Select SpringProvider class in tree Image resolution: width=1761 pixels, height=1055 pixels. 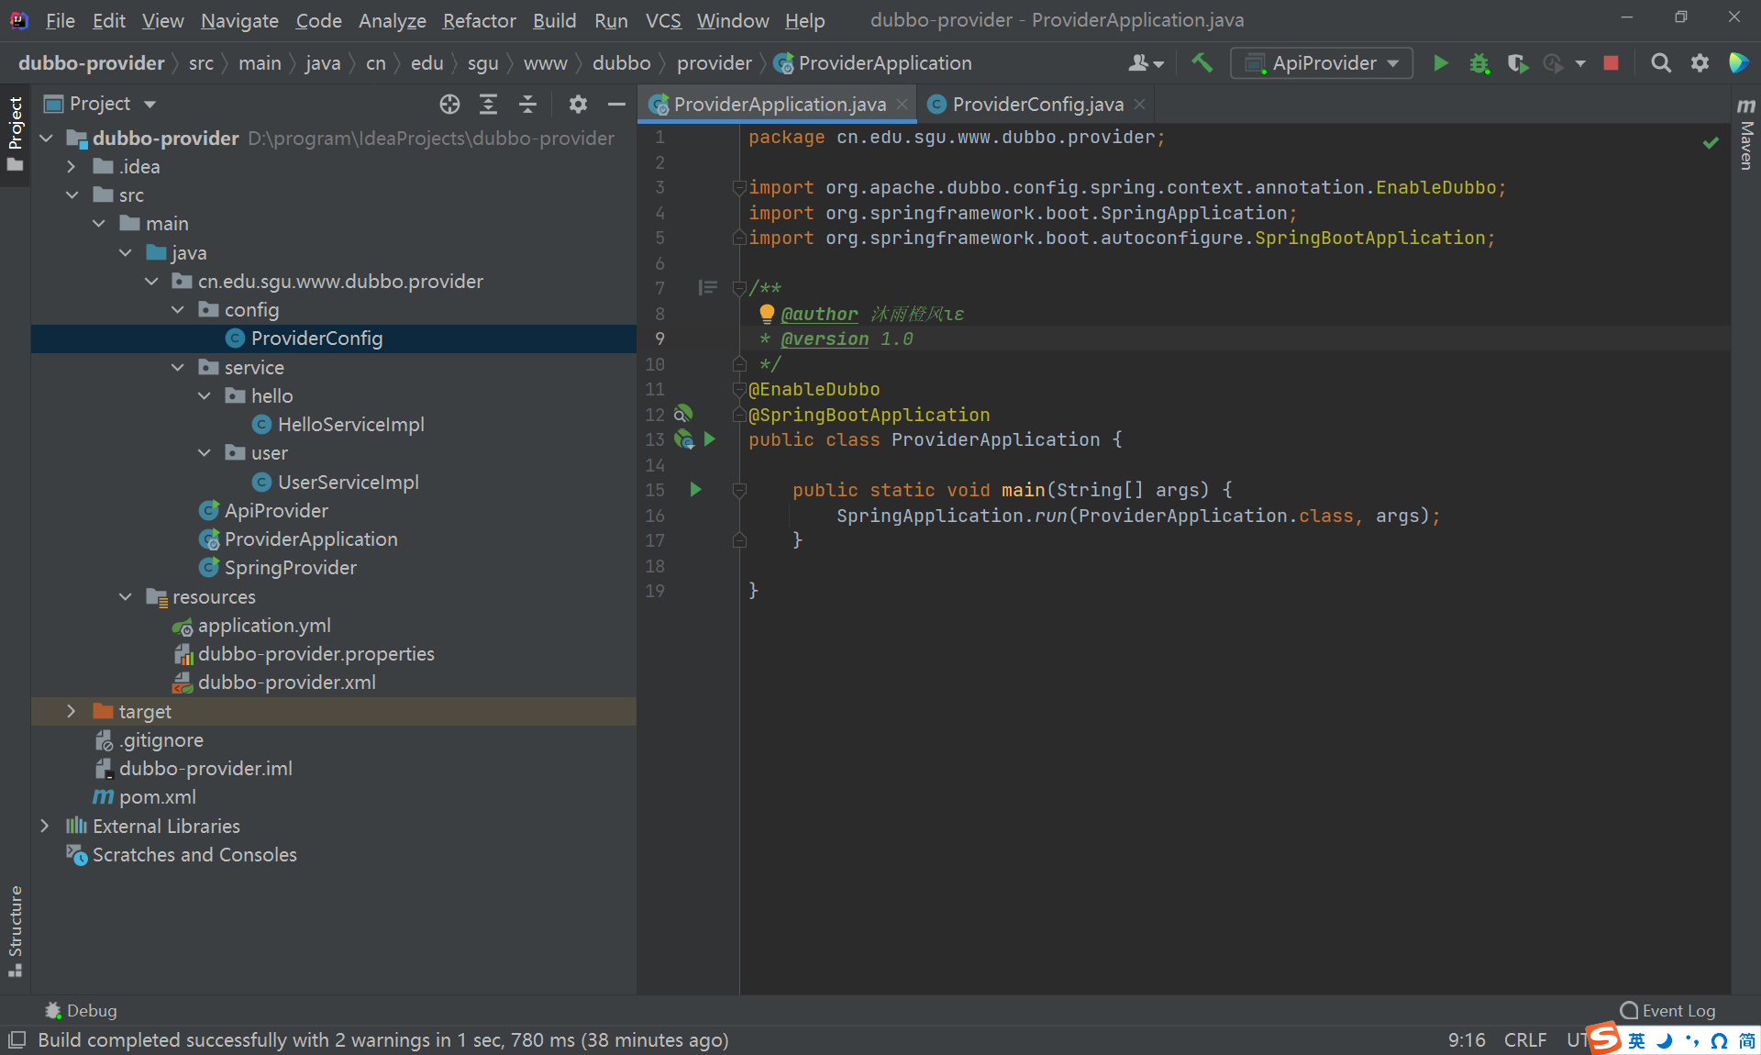pyautogui.click(x=290, y=567)
